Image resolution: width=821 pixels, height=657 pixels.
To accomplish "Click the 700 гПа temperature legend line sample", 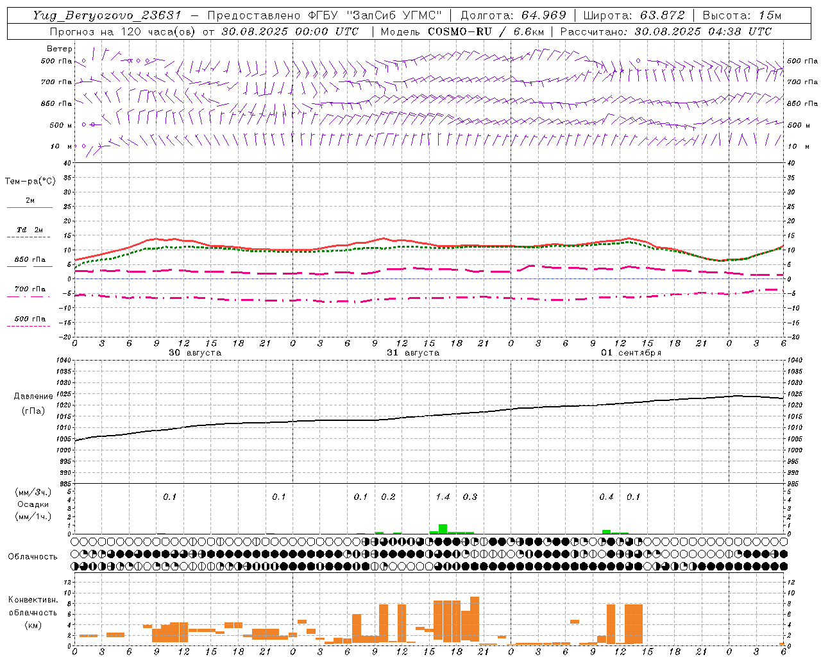I will coord(30,296).
